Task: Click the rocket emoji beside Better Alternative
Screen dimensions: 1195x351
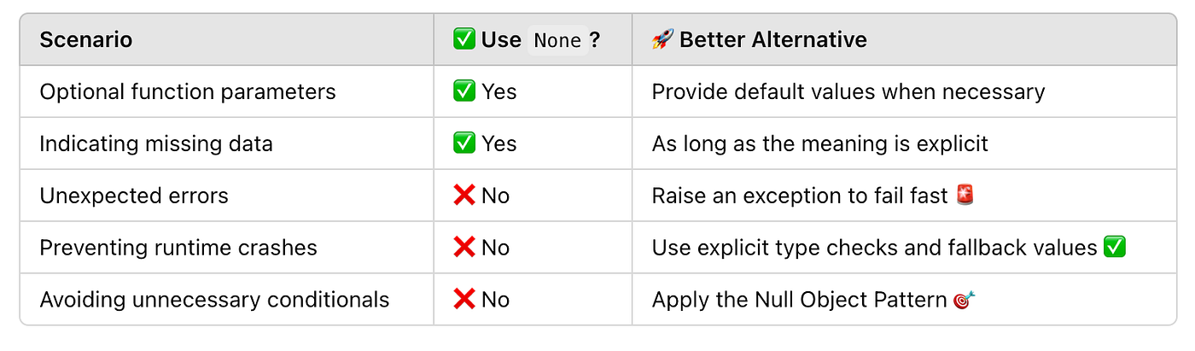Action: (662, 39)
